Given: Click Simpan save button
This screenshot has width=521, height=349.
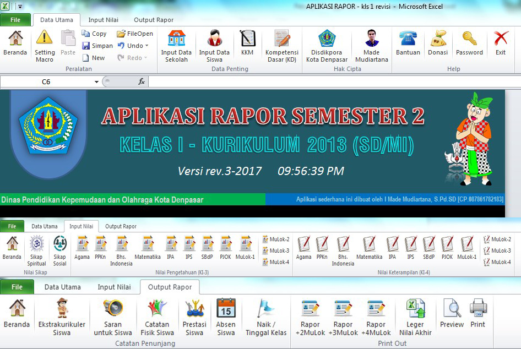Looking at the screenshot, I should click(97, 46).
